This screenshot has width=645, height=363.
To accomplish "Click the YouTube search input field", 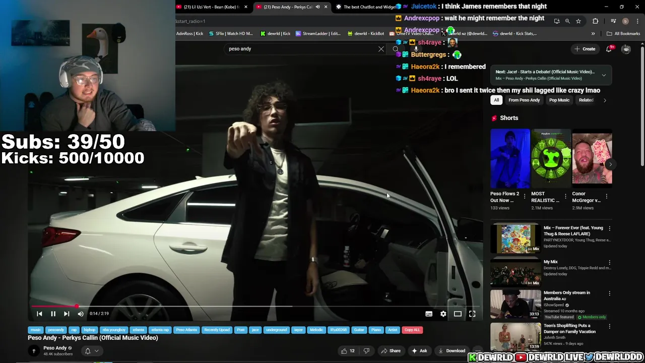I will 300,49.
